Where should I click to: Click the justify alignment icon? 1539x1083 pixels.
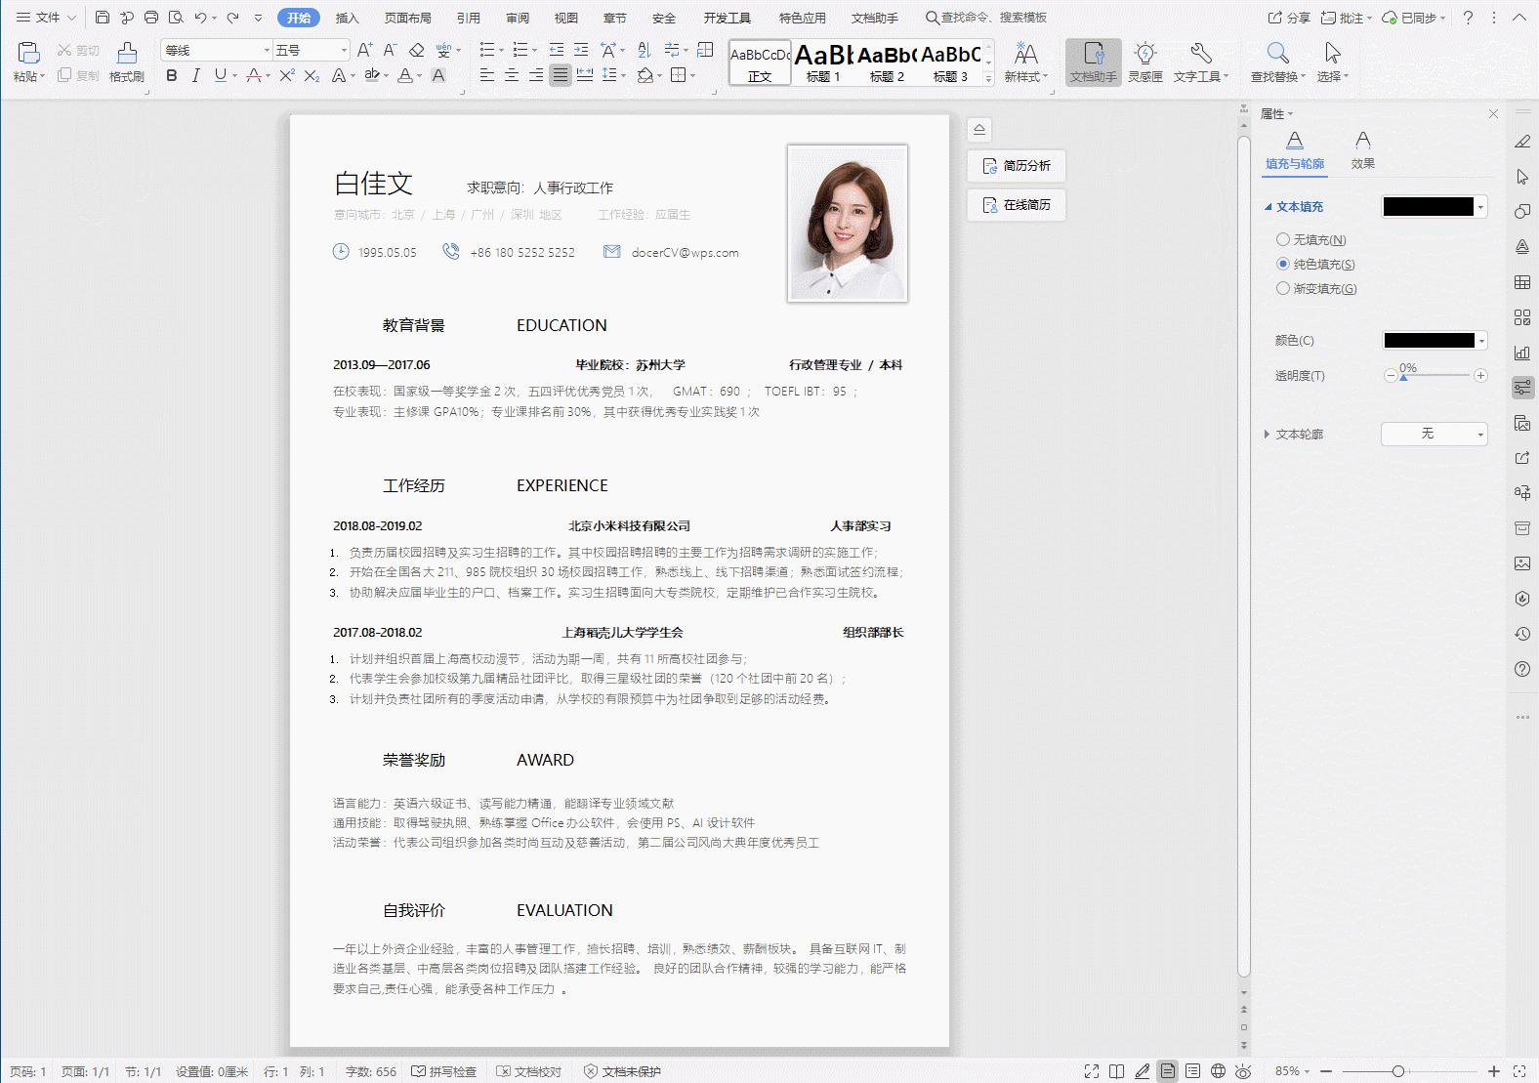tap(560, 75)
